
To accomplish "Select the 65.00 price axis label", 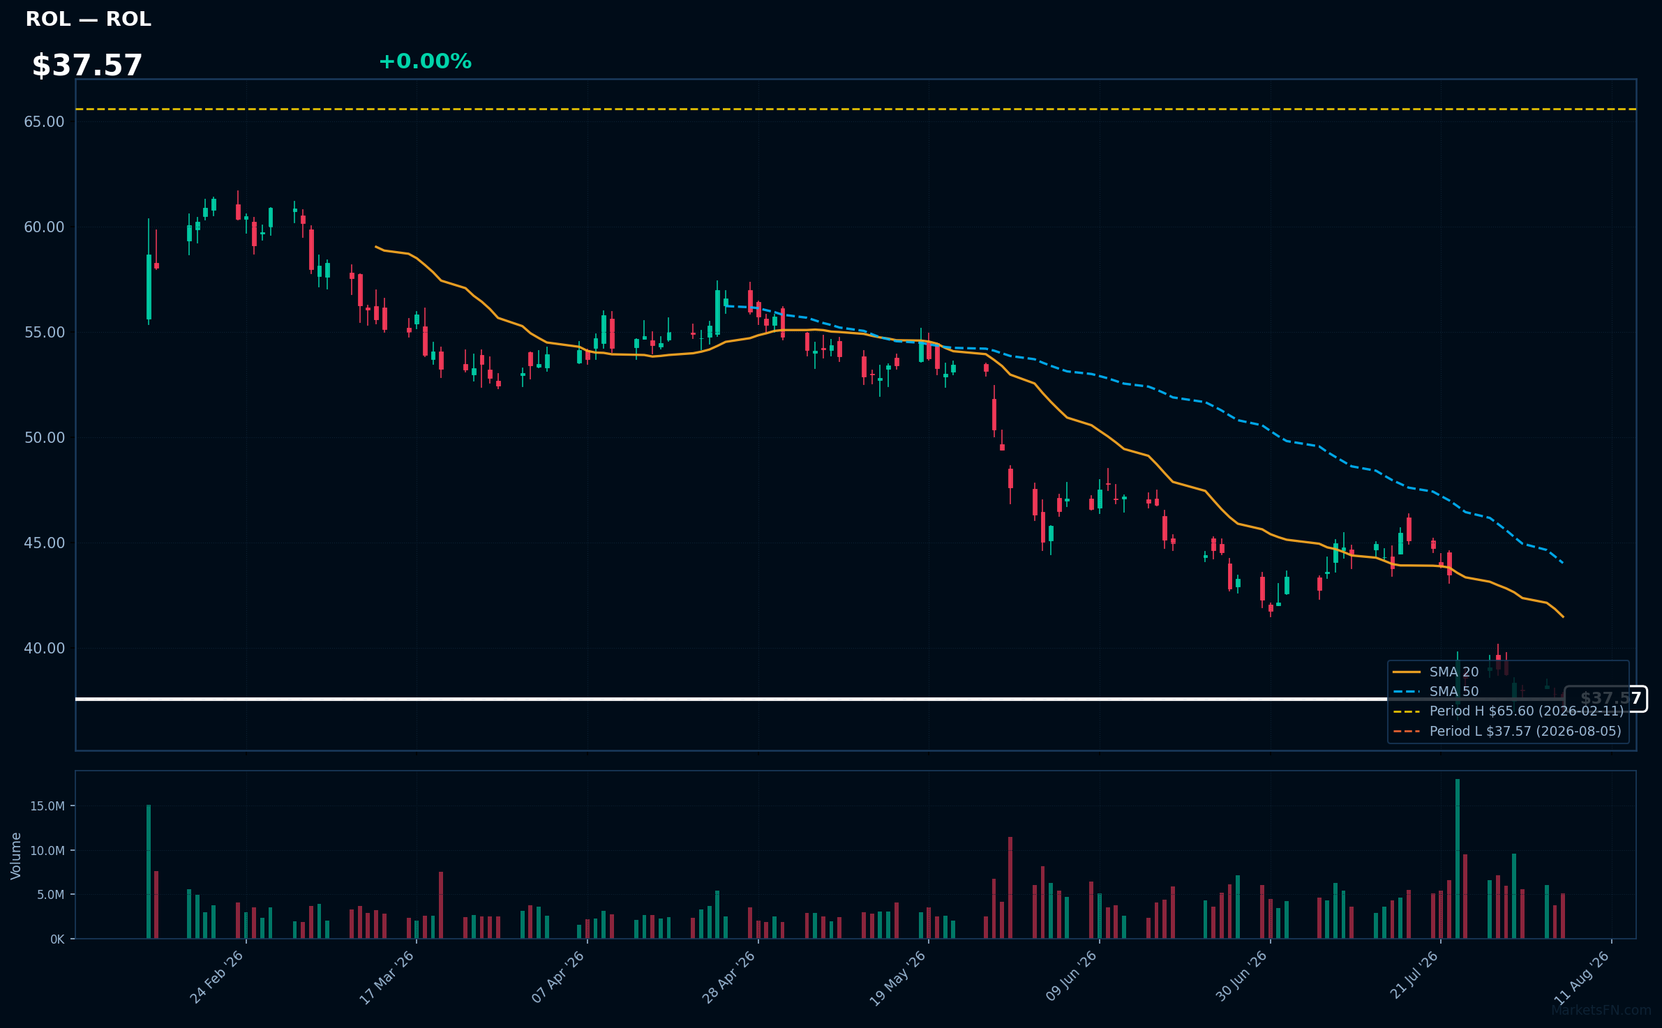I will click(x=44, y=122).
